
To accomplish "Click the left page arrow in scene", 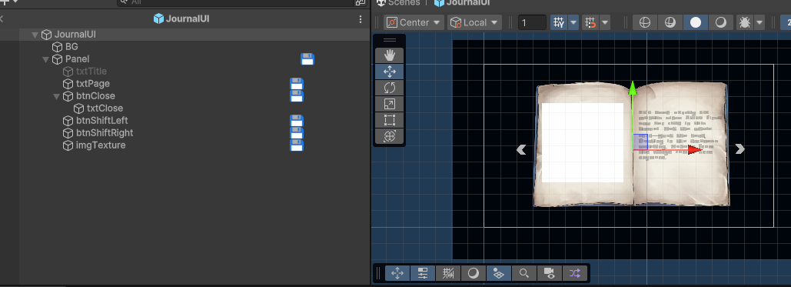I will tap(521, 149).
